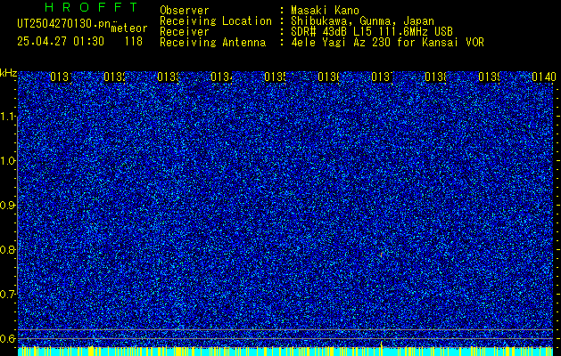Click the 0137 time marker
The height and width of the screenshot is (356, 561).
[x=383, y=77]
